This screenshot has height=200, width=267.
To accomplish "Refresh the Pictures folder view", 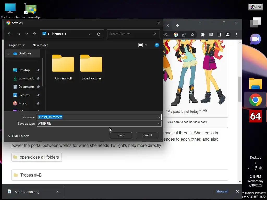I will click(99, 34).
